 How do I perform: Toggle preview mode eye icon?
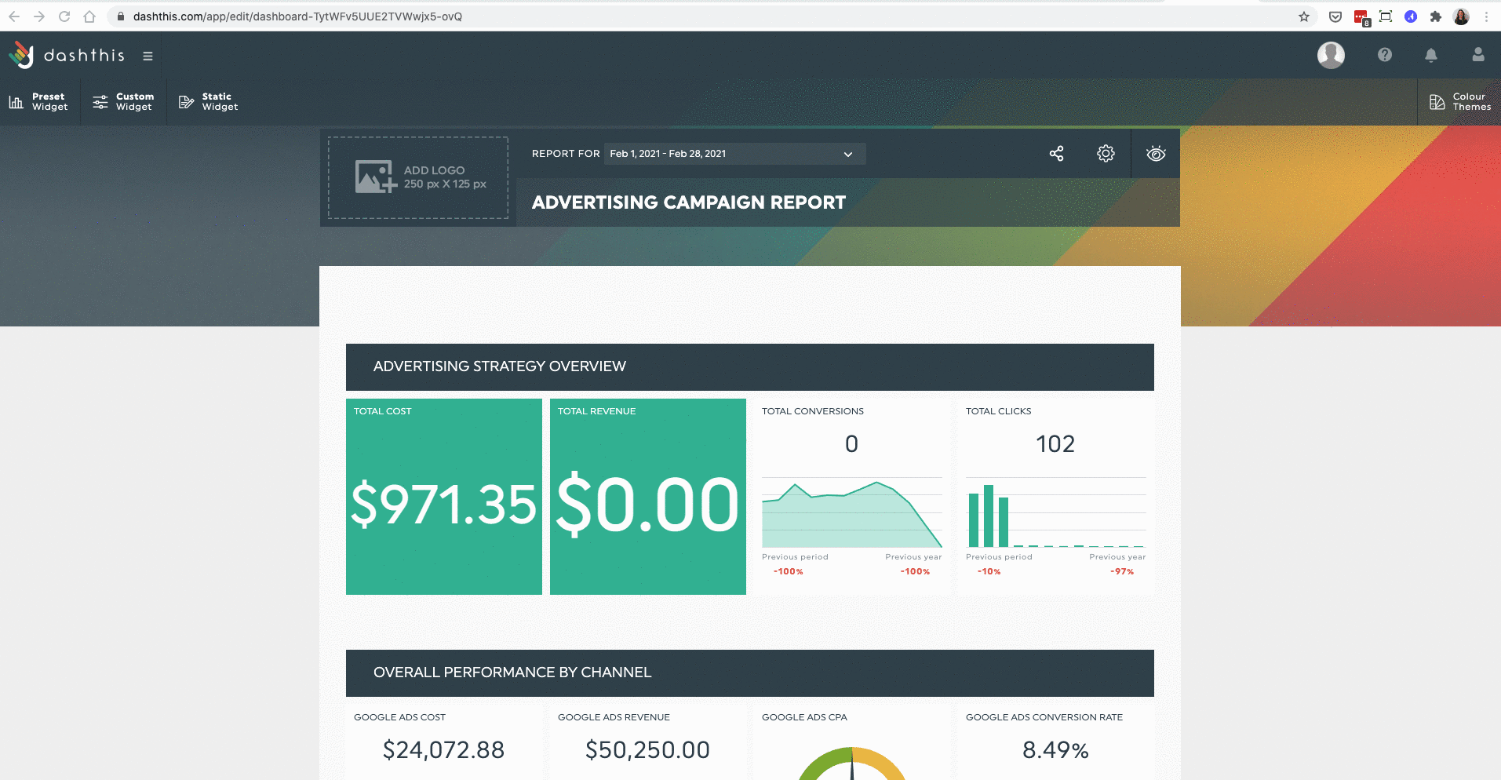click(1156, 154)
